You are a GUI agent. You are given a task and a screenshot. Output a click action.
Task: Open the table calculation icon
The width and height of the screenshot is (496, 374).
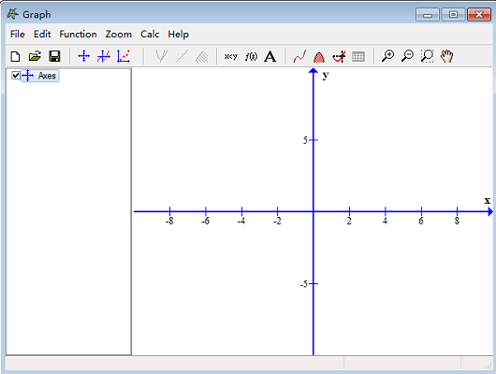358,57
